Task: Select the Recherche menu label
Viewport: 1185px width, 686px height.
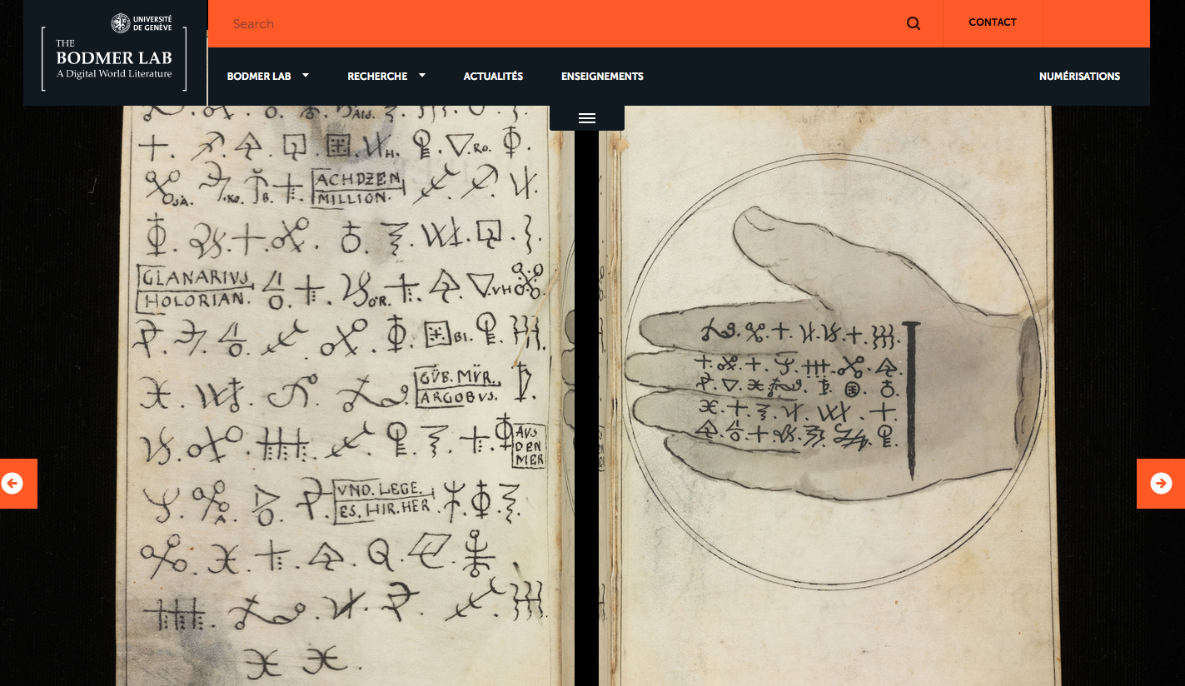Action: point(377,77)
